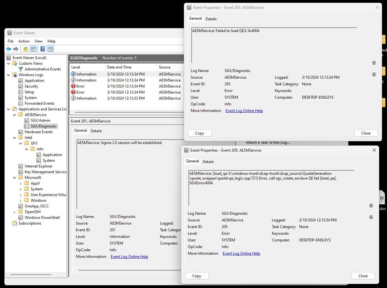Switch to Details tab in 'sgx_create_enclave' dialog

coord(208,161)
